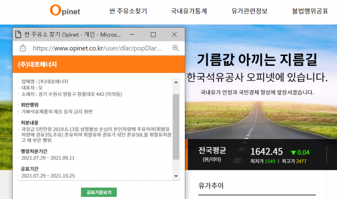The width and height of the screenshot is (337, 199).
Task: Open 불법행위공표 menu
Action: [x=310, y=11]
